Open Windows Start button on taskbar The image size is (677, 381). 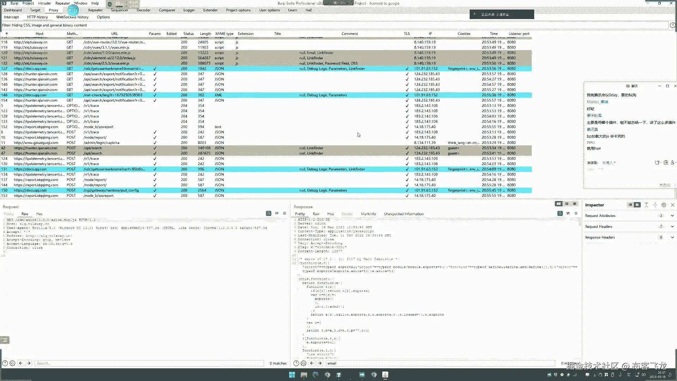292,375
